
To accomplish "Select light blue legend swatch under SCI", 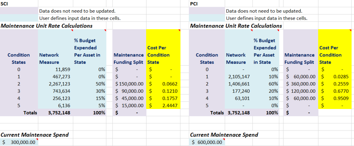I will coord(19,18).
